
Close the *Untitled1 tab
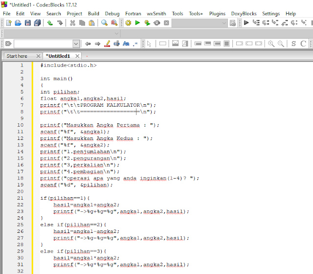point(77,56)
